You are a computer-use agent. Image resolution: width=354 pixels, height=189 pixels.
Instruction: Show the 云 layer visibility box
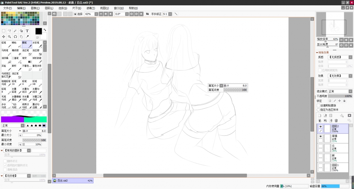pos(320,146)
